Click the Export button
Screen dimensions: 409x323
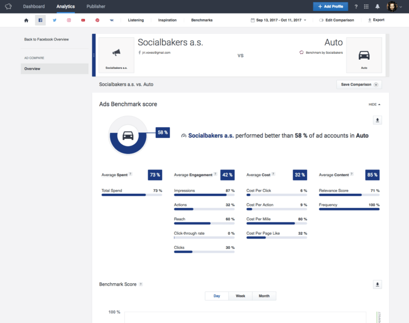(x=376, y=20)
